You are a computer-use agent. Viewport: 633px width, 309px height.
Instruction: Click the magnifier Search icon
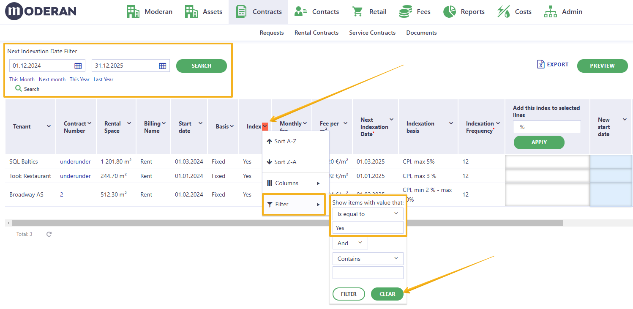click(x=18, y=88)
